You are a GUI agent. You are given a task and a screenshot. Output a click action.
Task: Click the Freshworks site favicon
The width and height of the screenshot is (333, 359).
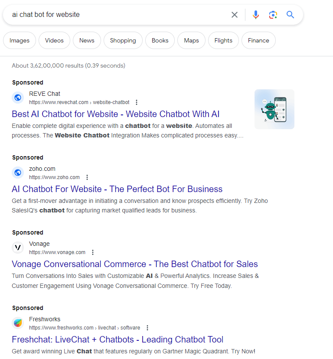tap(18, 323)
